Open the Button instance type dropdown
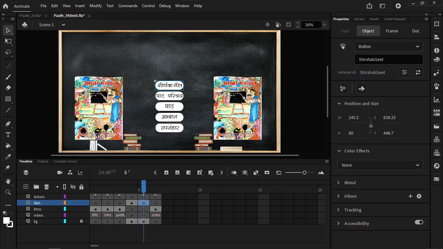443x249 pixels. pyautogui.click(x=389, y=46)
